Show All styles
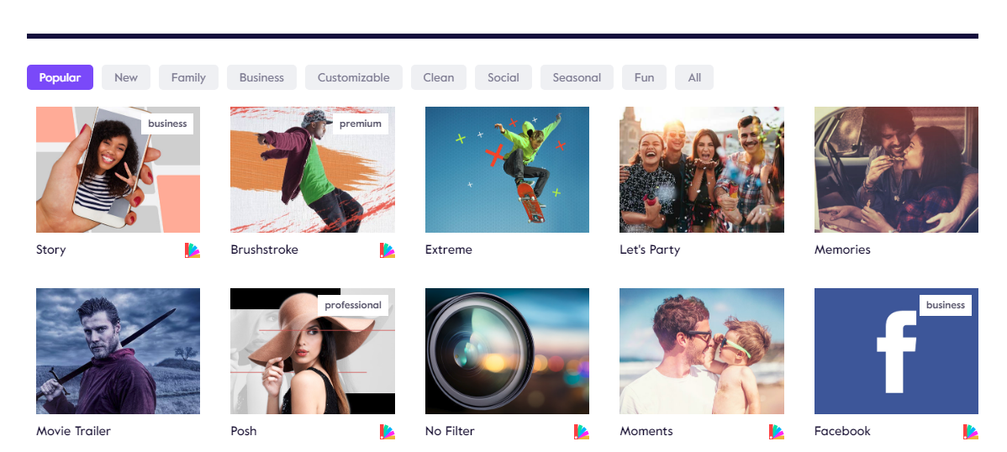 pos(694,77)
